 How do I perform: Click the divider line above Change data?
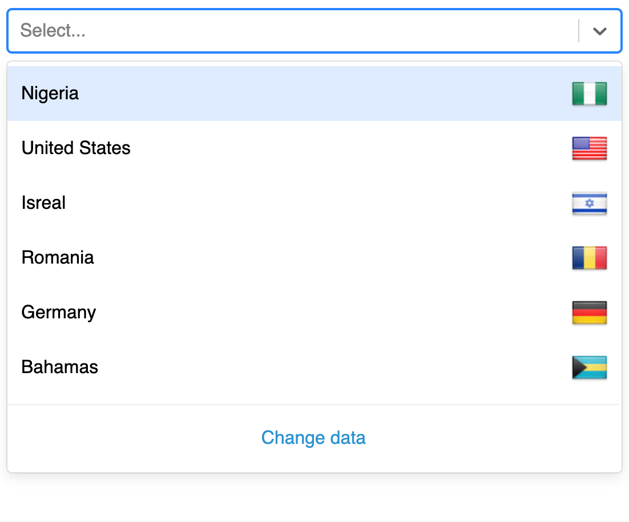pos(313,404)
